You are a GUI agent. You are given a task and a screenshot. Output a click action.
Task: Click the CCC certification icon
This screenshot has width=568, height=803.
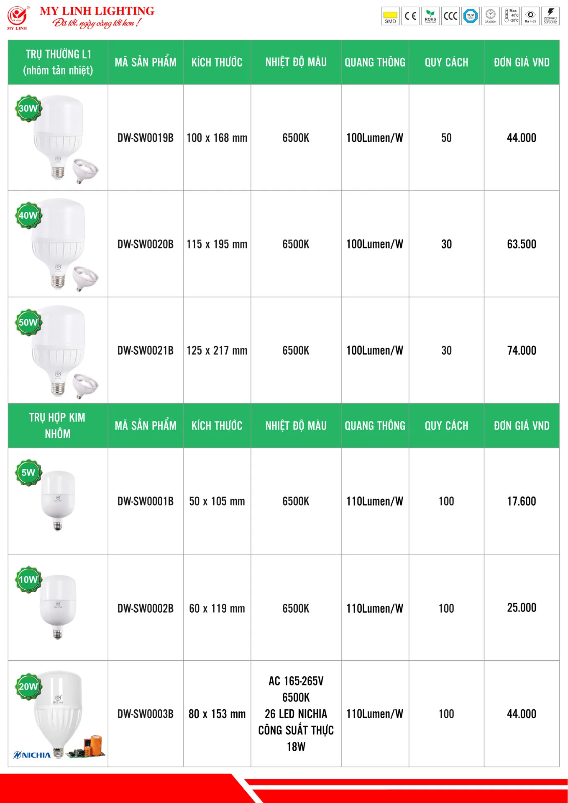[x=450, y=16]
